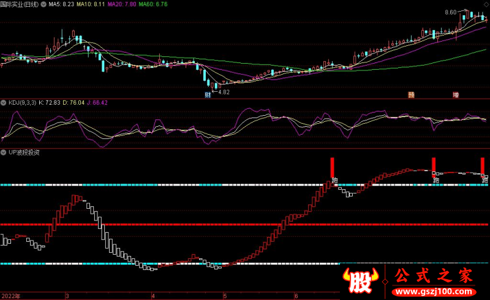Open the www.gszj100.com link
Screen dimensions: 490x300
(434, 292)
